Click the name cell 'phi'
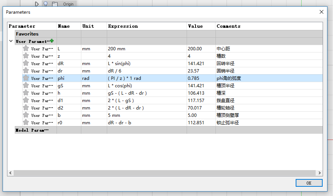This screenshot has width=333, height=196. coord(69,78)
